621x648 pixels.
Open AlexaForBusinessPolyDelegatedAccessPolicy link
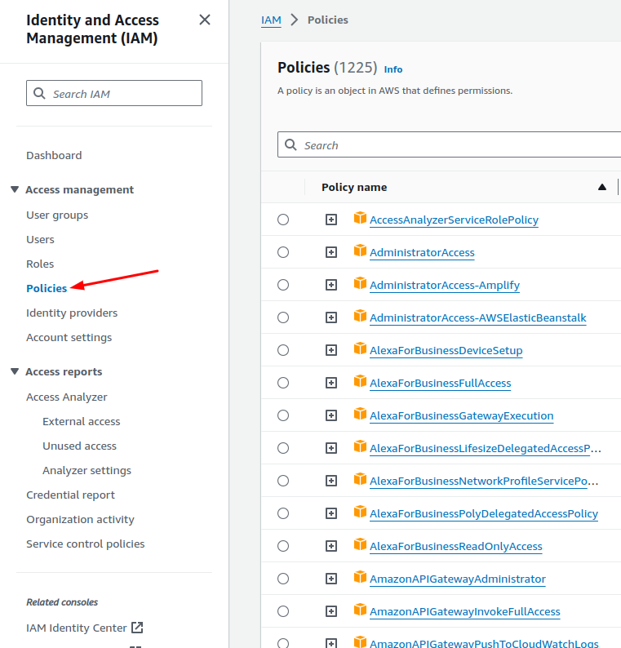(484, 513)
